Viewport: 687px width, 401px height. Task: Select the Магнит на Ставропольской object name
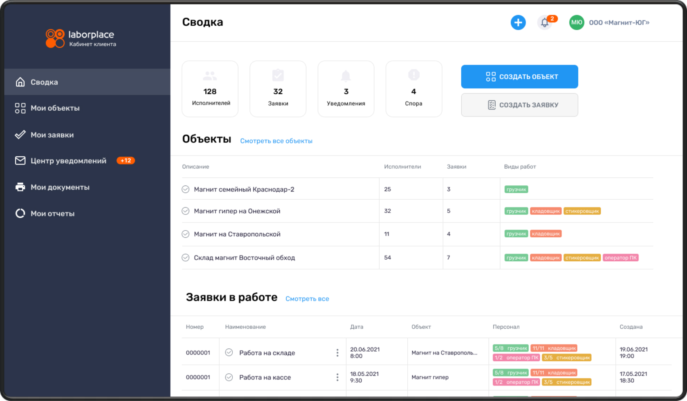tap(237, 234)
